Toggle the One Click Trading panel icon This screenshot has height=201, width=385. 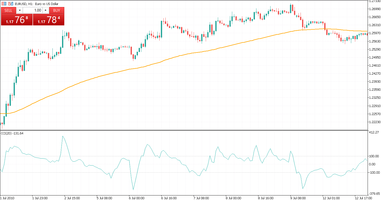click(x=4, y=4)
